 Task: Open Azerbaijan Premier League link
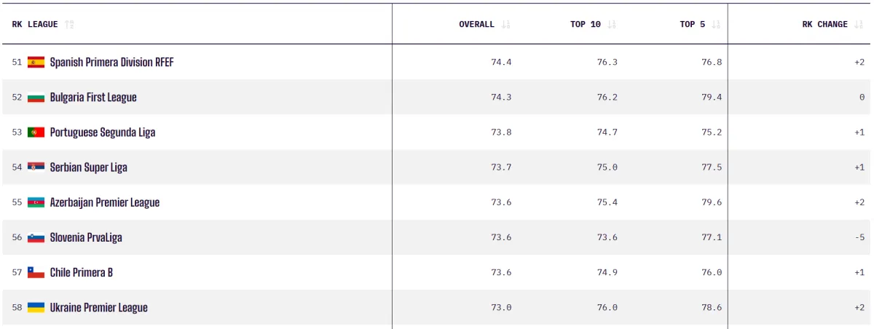click(x=105, y=202)
